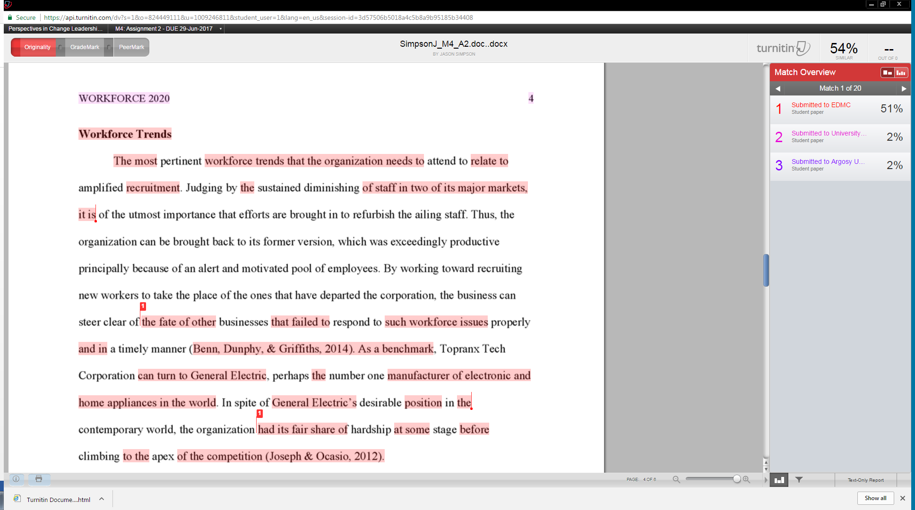
Task: Click the Match Overview bar-chart icon in bottom toolbar
Action: pos(778,479)
